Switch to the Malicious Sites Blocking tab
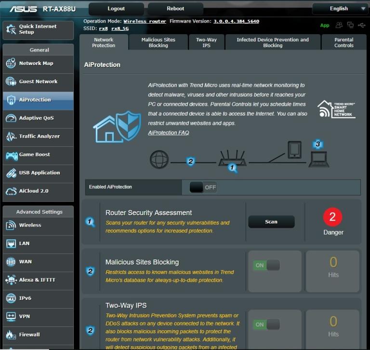Screen dimensions: 370x350 [159, 42]
